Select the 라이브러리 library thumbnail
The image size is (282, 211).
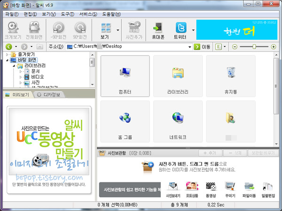(178, 76)
